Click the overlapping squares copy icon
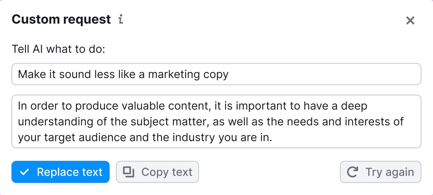This screenshot has height=195, width=433. (x=129, y=172)
